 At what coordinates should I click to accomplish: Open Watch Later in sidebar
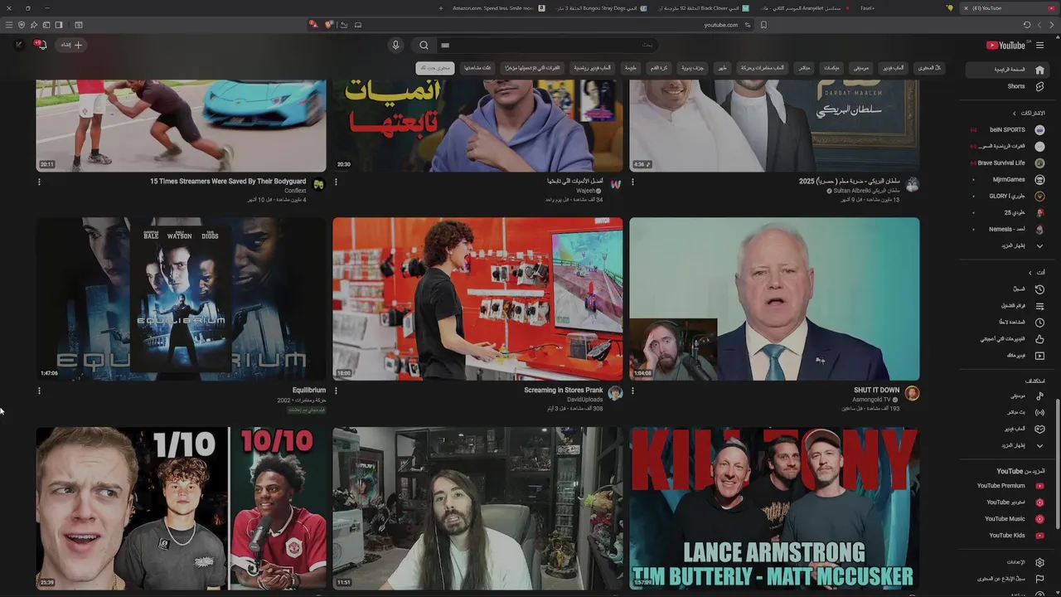click(x=1006, y=323)
